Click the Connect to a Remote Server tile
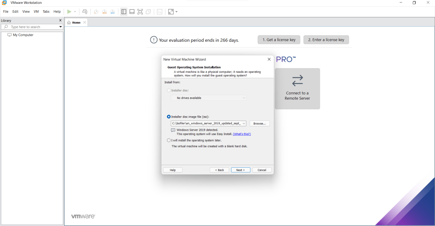Image resolution: width=435 pixels, height=226 pixels. point(297,89)
